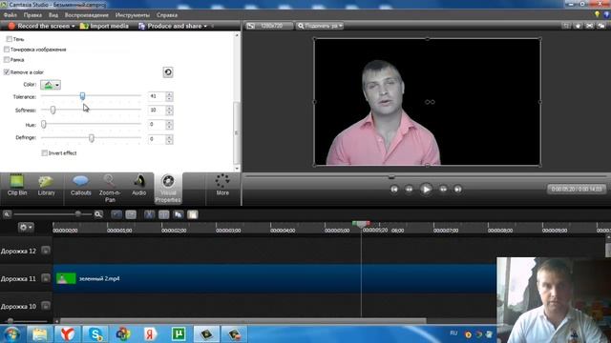Lock track Дорожка 10

point(46,306)
